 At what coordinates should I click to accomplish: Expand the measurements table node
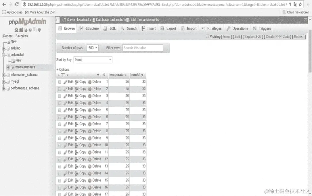(8, 67)
